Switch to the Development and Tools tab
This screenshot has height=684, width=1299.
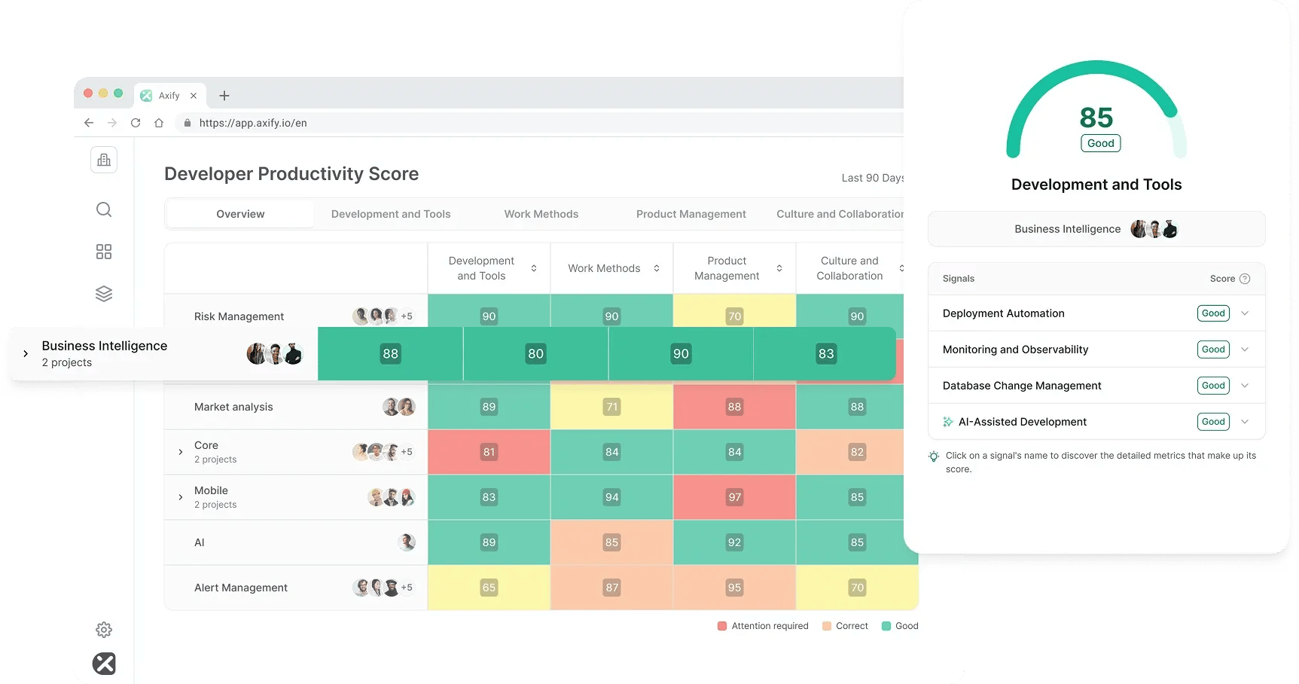click(x=390, y=214)
